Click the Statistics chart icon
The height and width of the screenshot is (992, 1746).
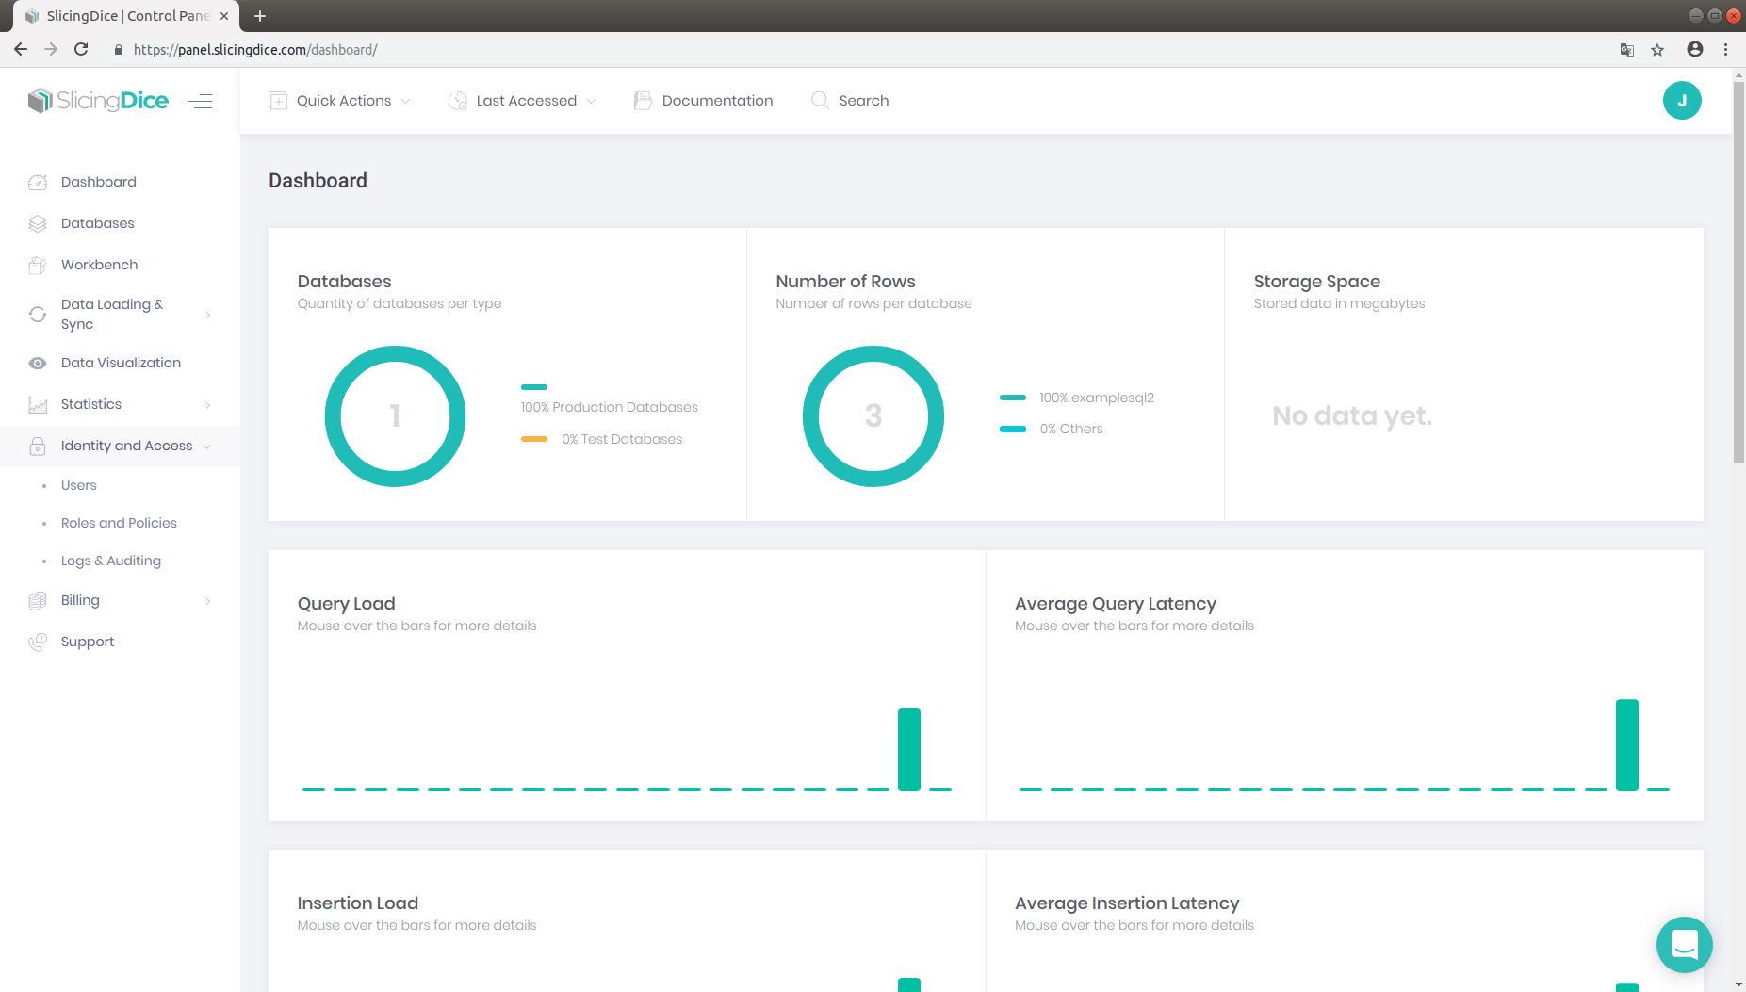pos(38,404)
